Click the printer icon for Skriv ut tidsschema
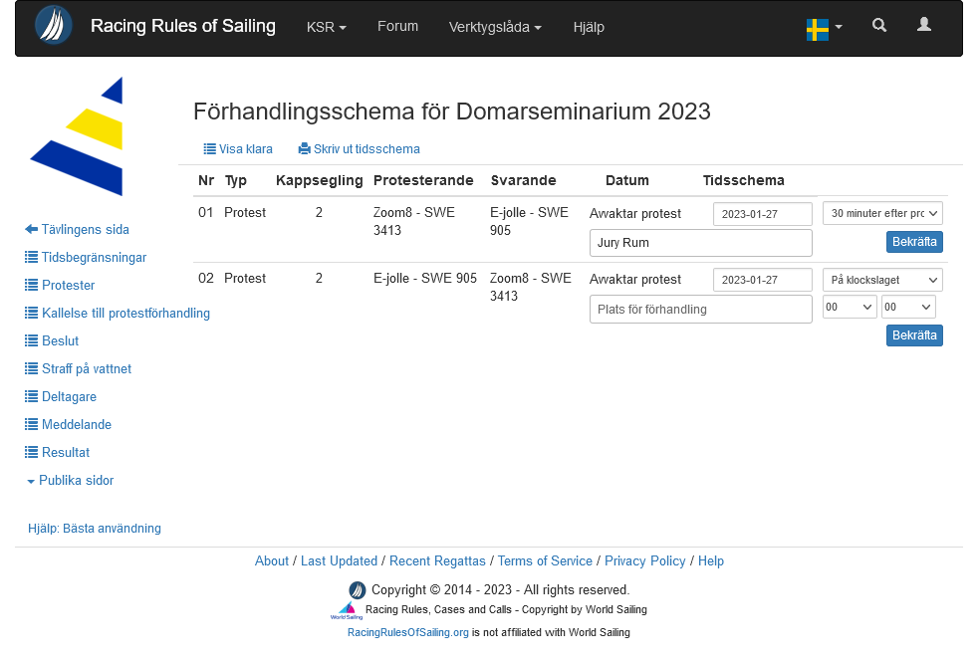This screenshot has height=665, width=978. click(x=304, y=149)
